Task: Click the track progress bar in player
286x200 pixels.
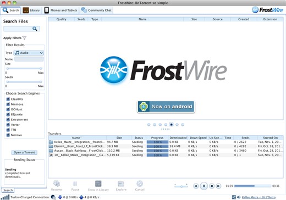Action: point(252,186)
